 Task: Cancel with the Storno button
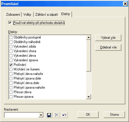[x=114, y=115]
